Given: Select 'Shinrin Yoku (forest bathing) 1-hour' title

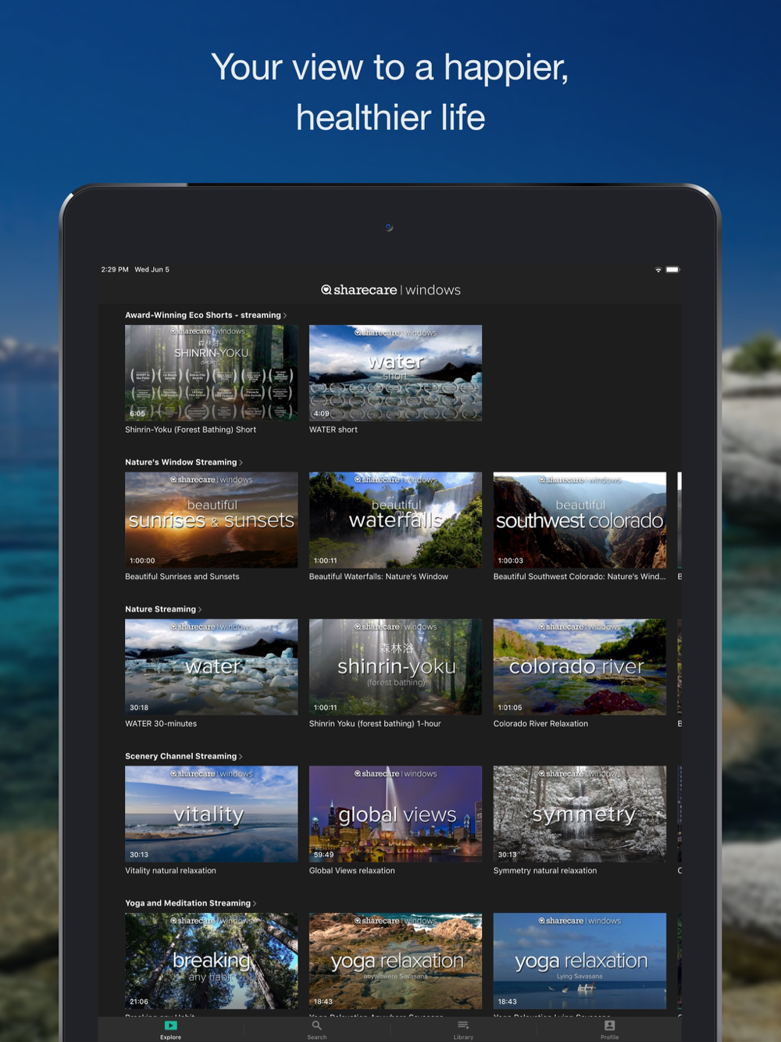Looking at the screenshot, I should pos(375,723).
